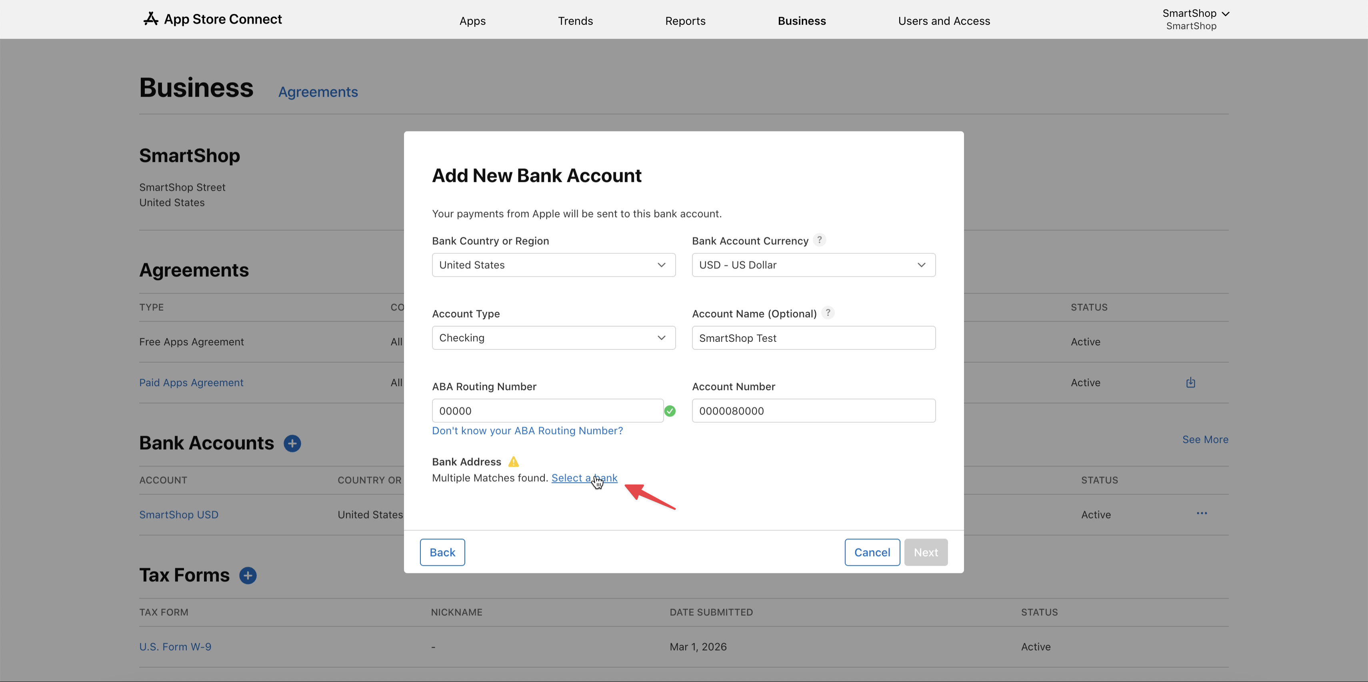
Task: Click Add New Bank Account heading
Action: click(x=536, y=175)
